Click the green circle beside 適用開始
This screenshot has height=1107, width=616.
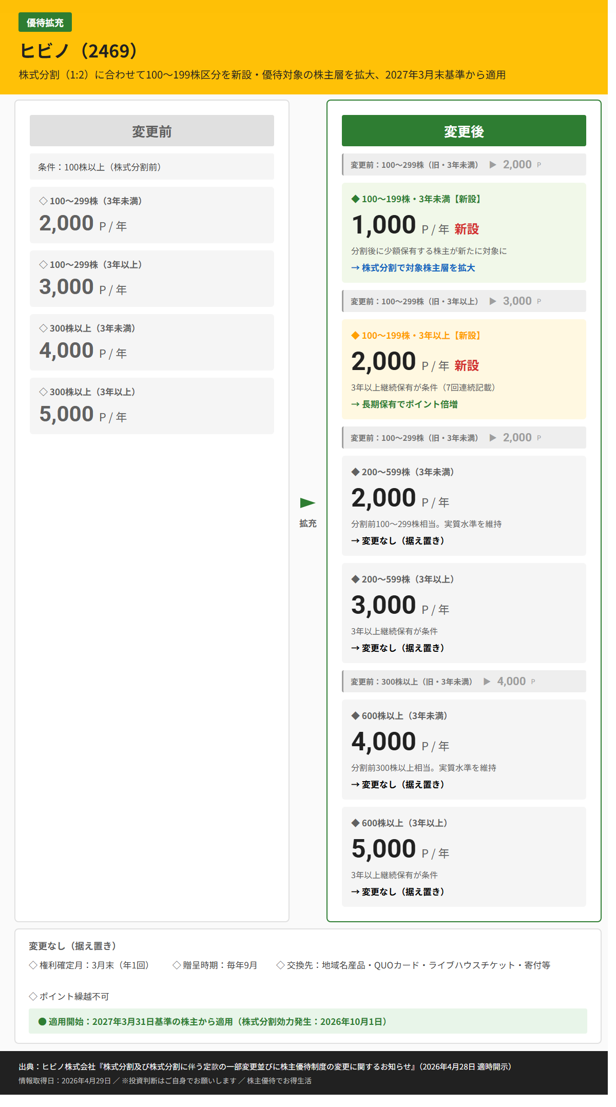pos(43,1022)
